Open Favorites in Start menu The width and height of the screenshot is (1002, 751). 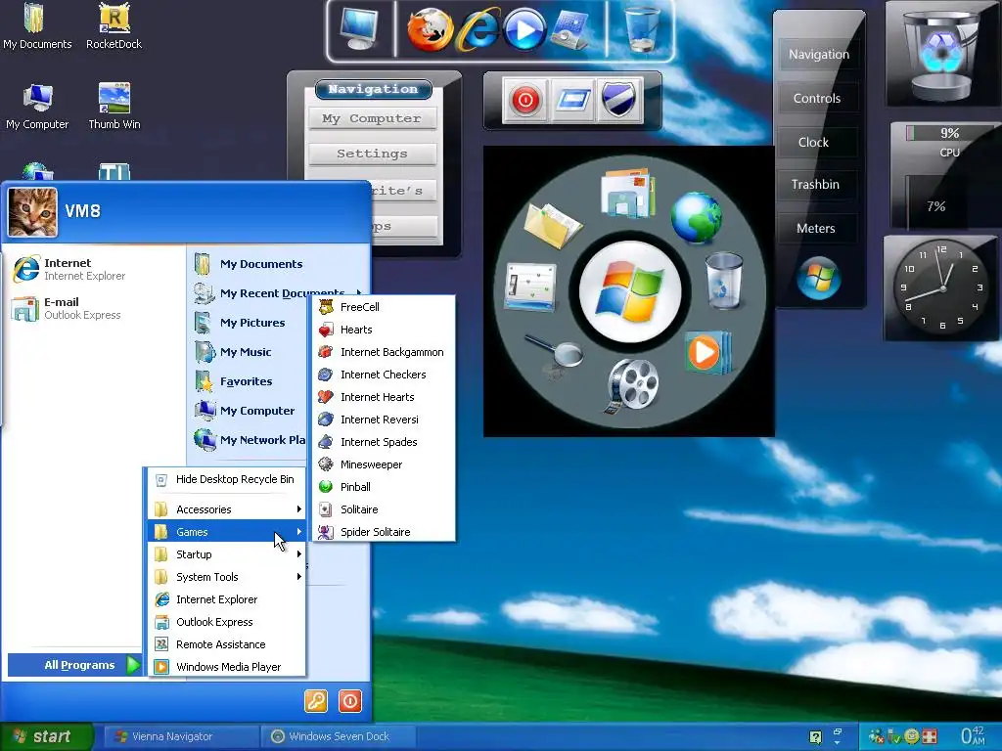250,381
